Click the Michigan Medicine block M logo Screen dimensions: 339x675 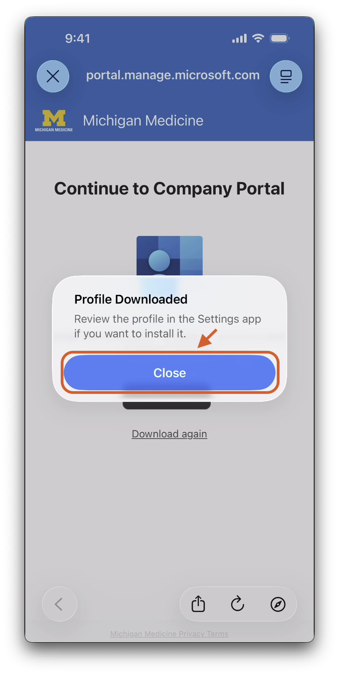click(54, 121)
